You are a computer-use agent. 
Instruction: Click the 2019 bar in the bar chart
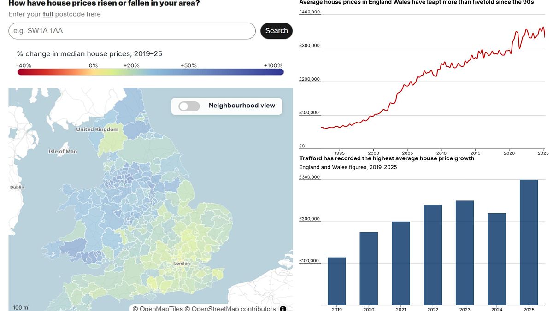pos(336,281)
